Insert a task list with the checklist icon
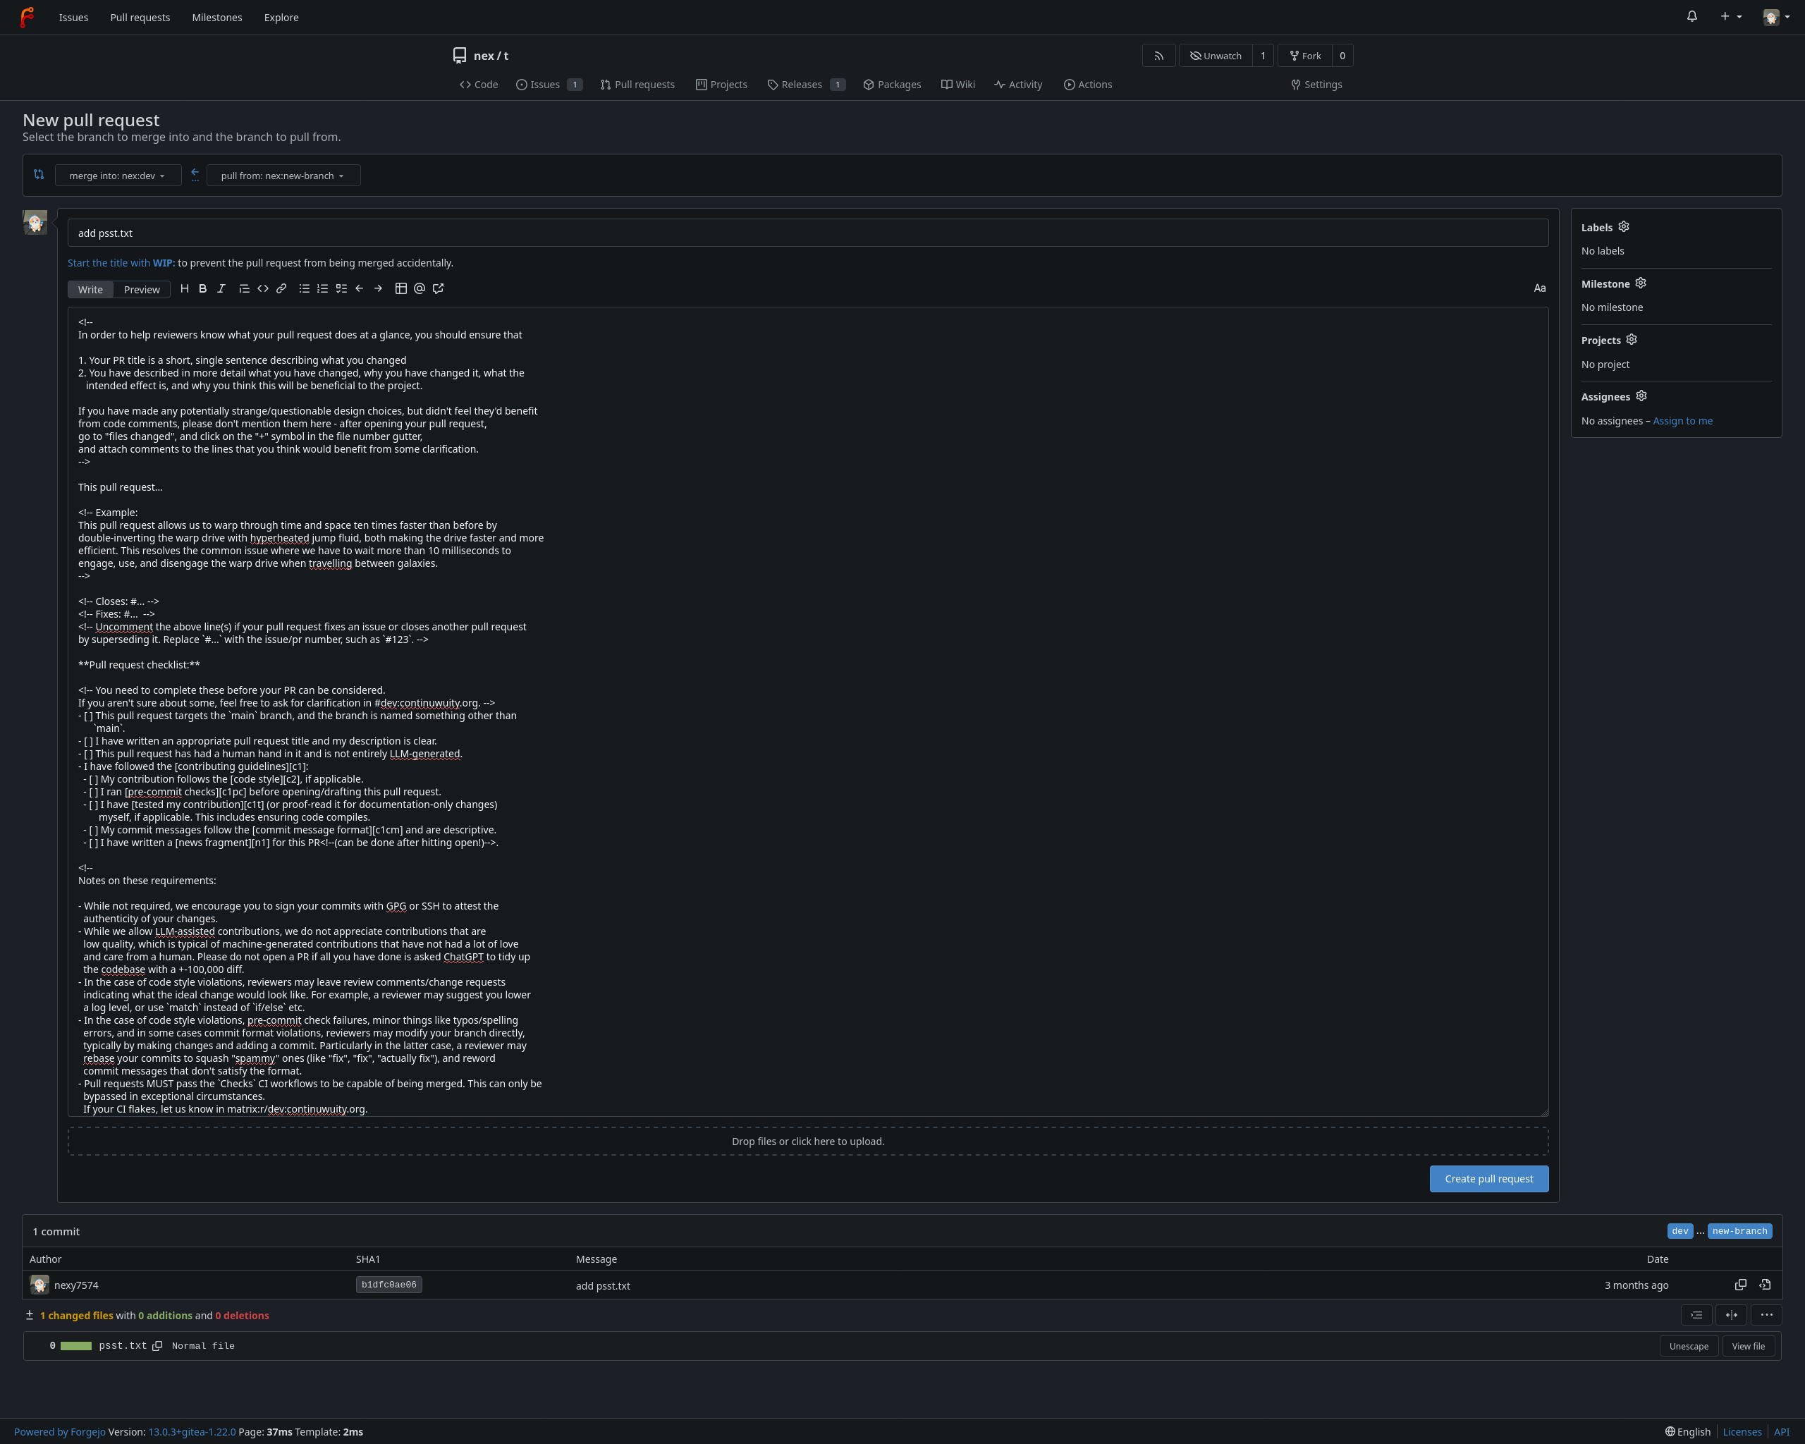The height and width of the screenshot is (1444, 1805). click(x=341, y=289)
